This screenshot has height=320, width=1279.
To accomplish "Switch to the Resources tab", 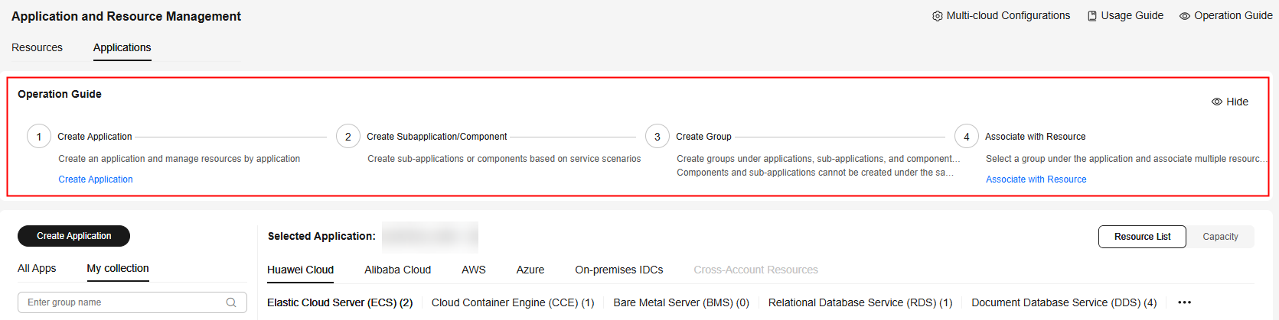I will point(38,47).
